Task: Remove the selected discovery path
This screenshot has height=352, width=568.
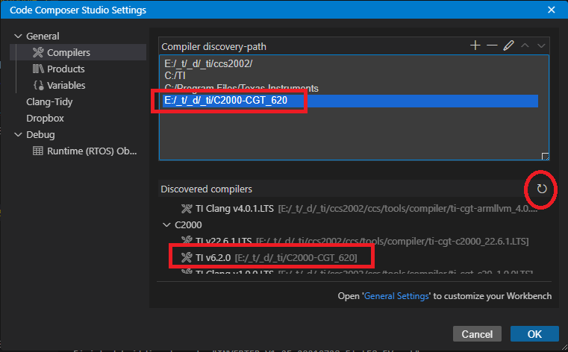Action: pyautogui.click(x=492, y=45)
